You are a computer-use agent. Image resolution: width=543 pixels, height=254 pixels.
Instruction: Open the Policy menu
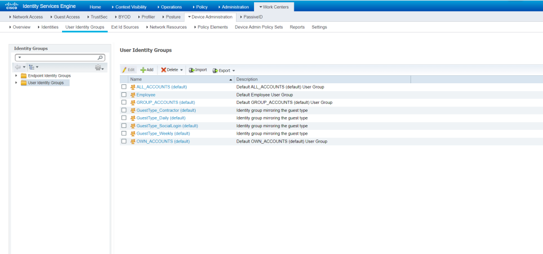(199, 7)
